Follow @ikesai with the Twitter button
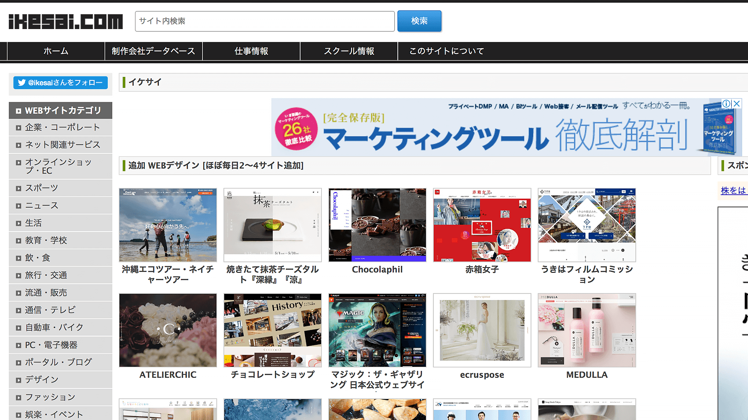 tap(61, 83)
